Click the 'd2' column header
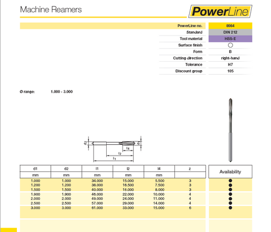The image size is (271, 232). coord(66,169)
